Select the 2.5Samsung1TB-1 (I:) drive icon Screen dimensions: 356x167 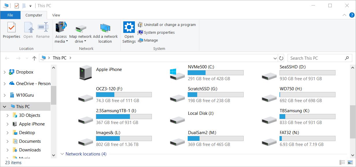click(x=85, y=120)
